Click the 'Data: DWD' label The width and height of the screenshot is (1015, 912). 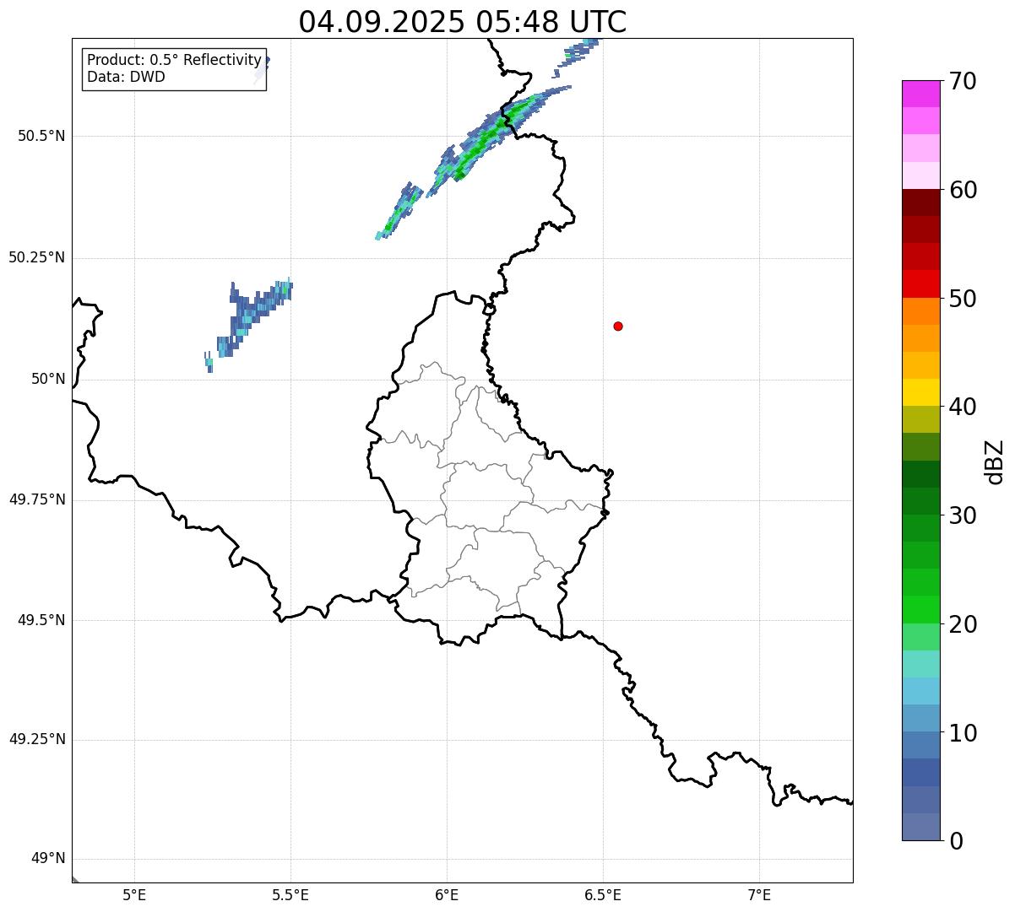click(x=126, y=77)
